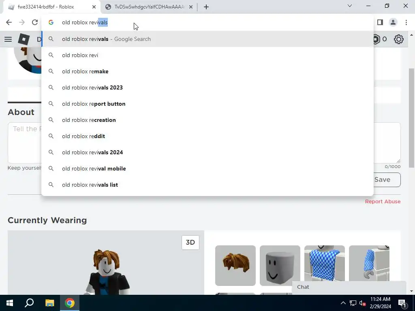Click the avatar figure in the Currently Wearing preview
This screenshot has width=415, height=311.
(x=107, y=272)
